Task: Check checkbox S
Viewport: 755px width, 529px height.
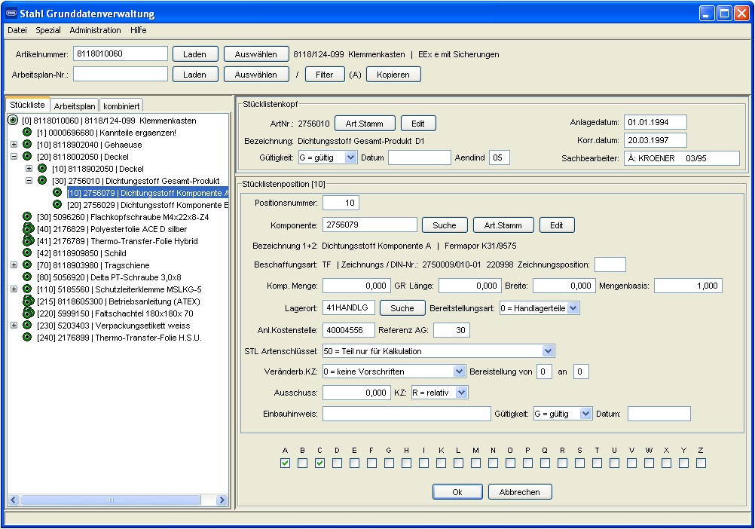Action: pyautogui.click(x=579, y=463)
